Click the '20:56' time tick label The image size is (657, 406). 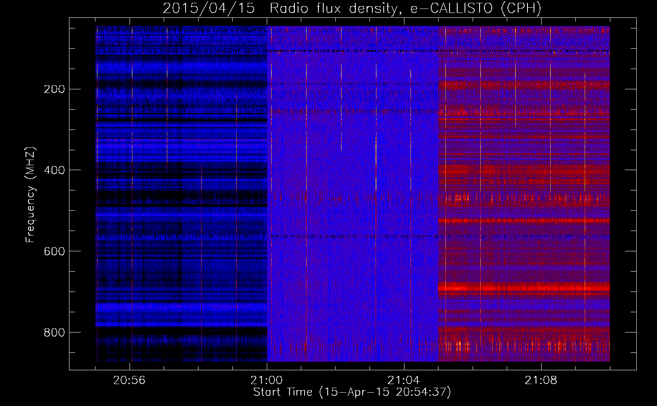129,380
